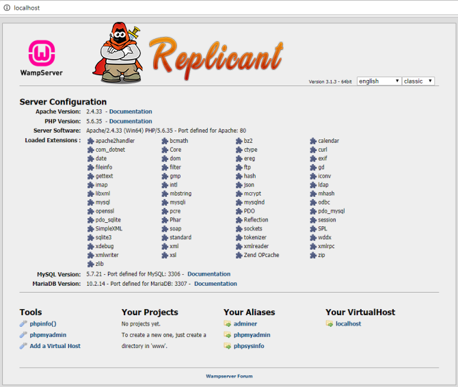The width and height of the screenshot is (458, 387).
Task: Click puzzle icon beside zlib
Action: tap(90, 264)
